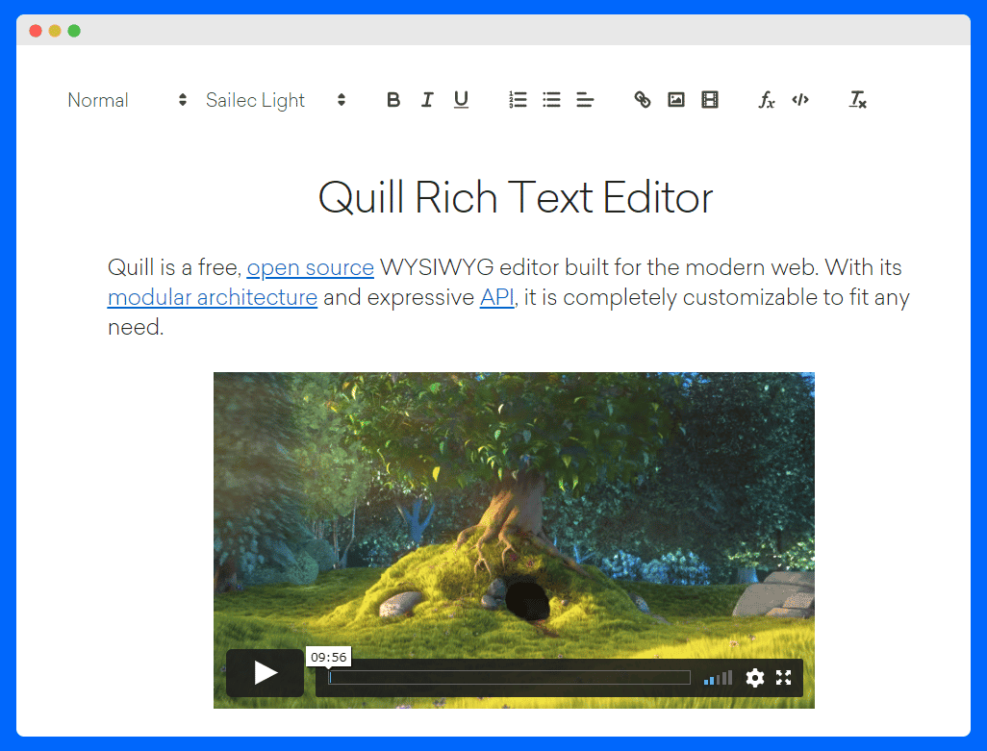Insert a code block
This screenshot has width=987, height=751.
(800, 100)
